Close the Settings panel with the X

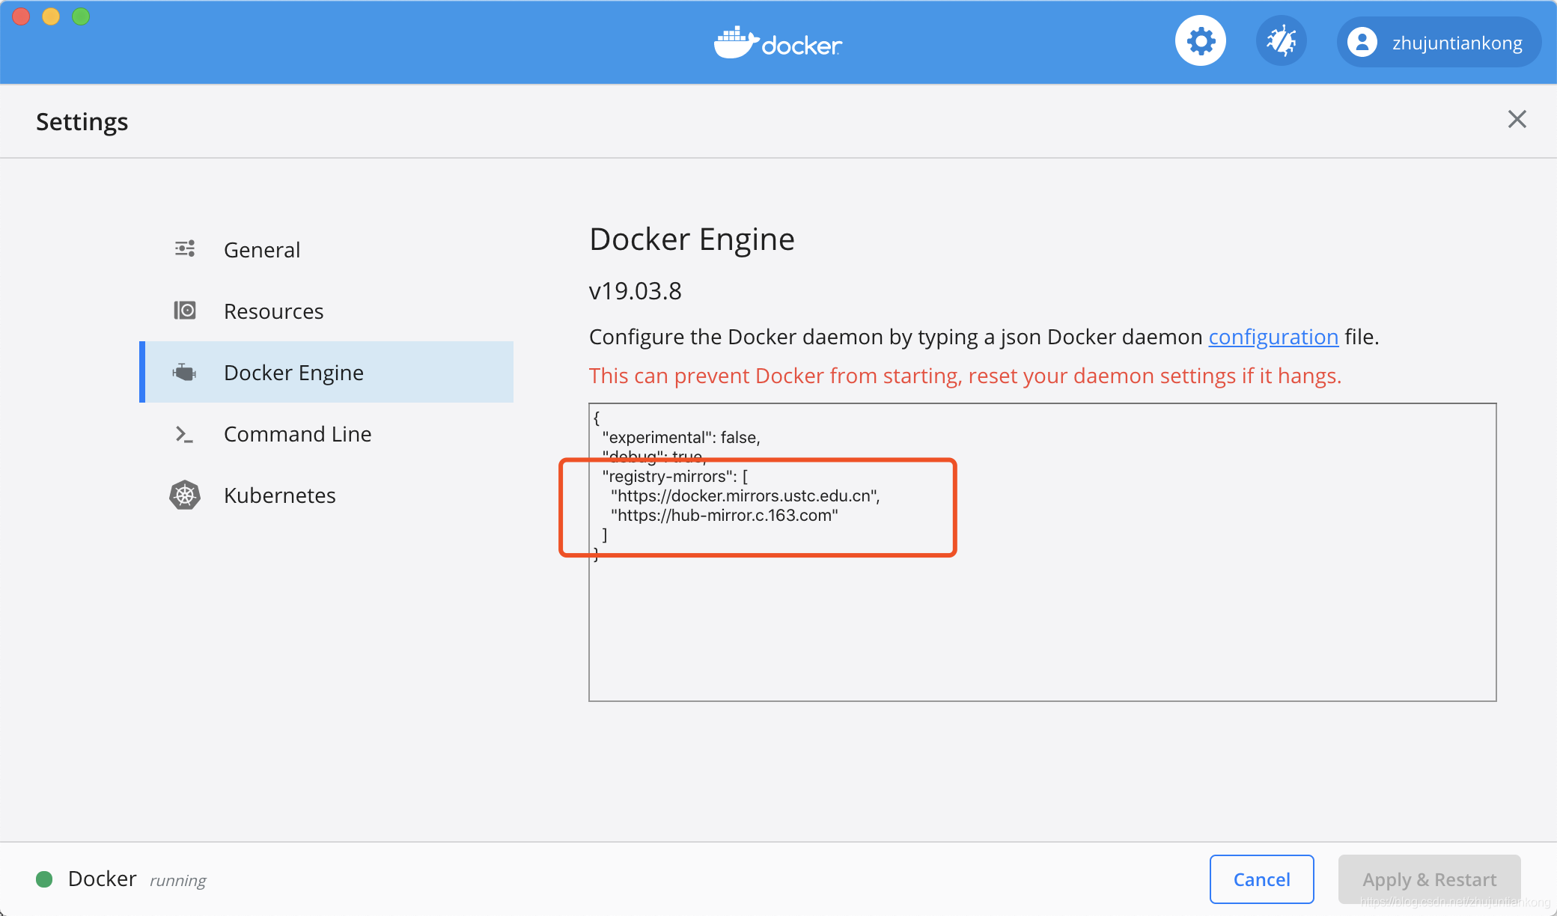[1517, 119]
